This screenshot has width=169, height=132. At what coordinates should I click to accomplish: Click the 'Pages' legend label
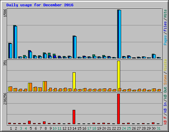click(x=165, y=40)
